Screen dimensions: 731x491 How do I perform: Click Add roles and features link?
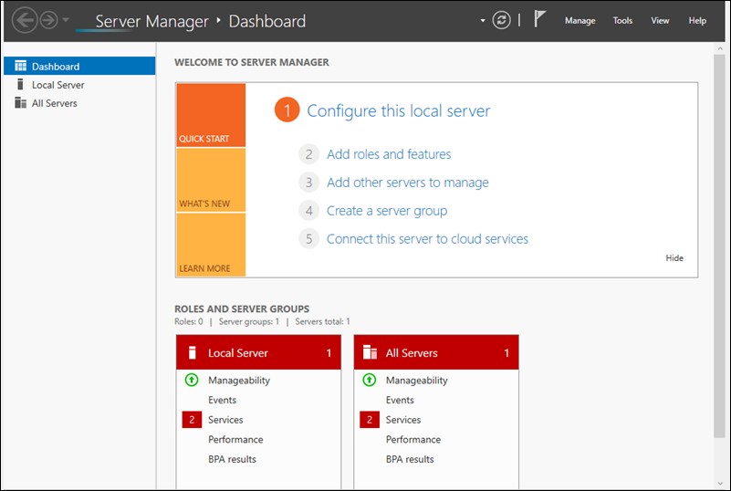click(x=388, y=154)
